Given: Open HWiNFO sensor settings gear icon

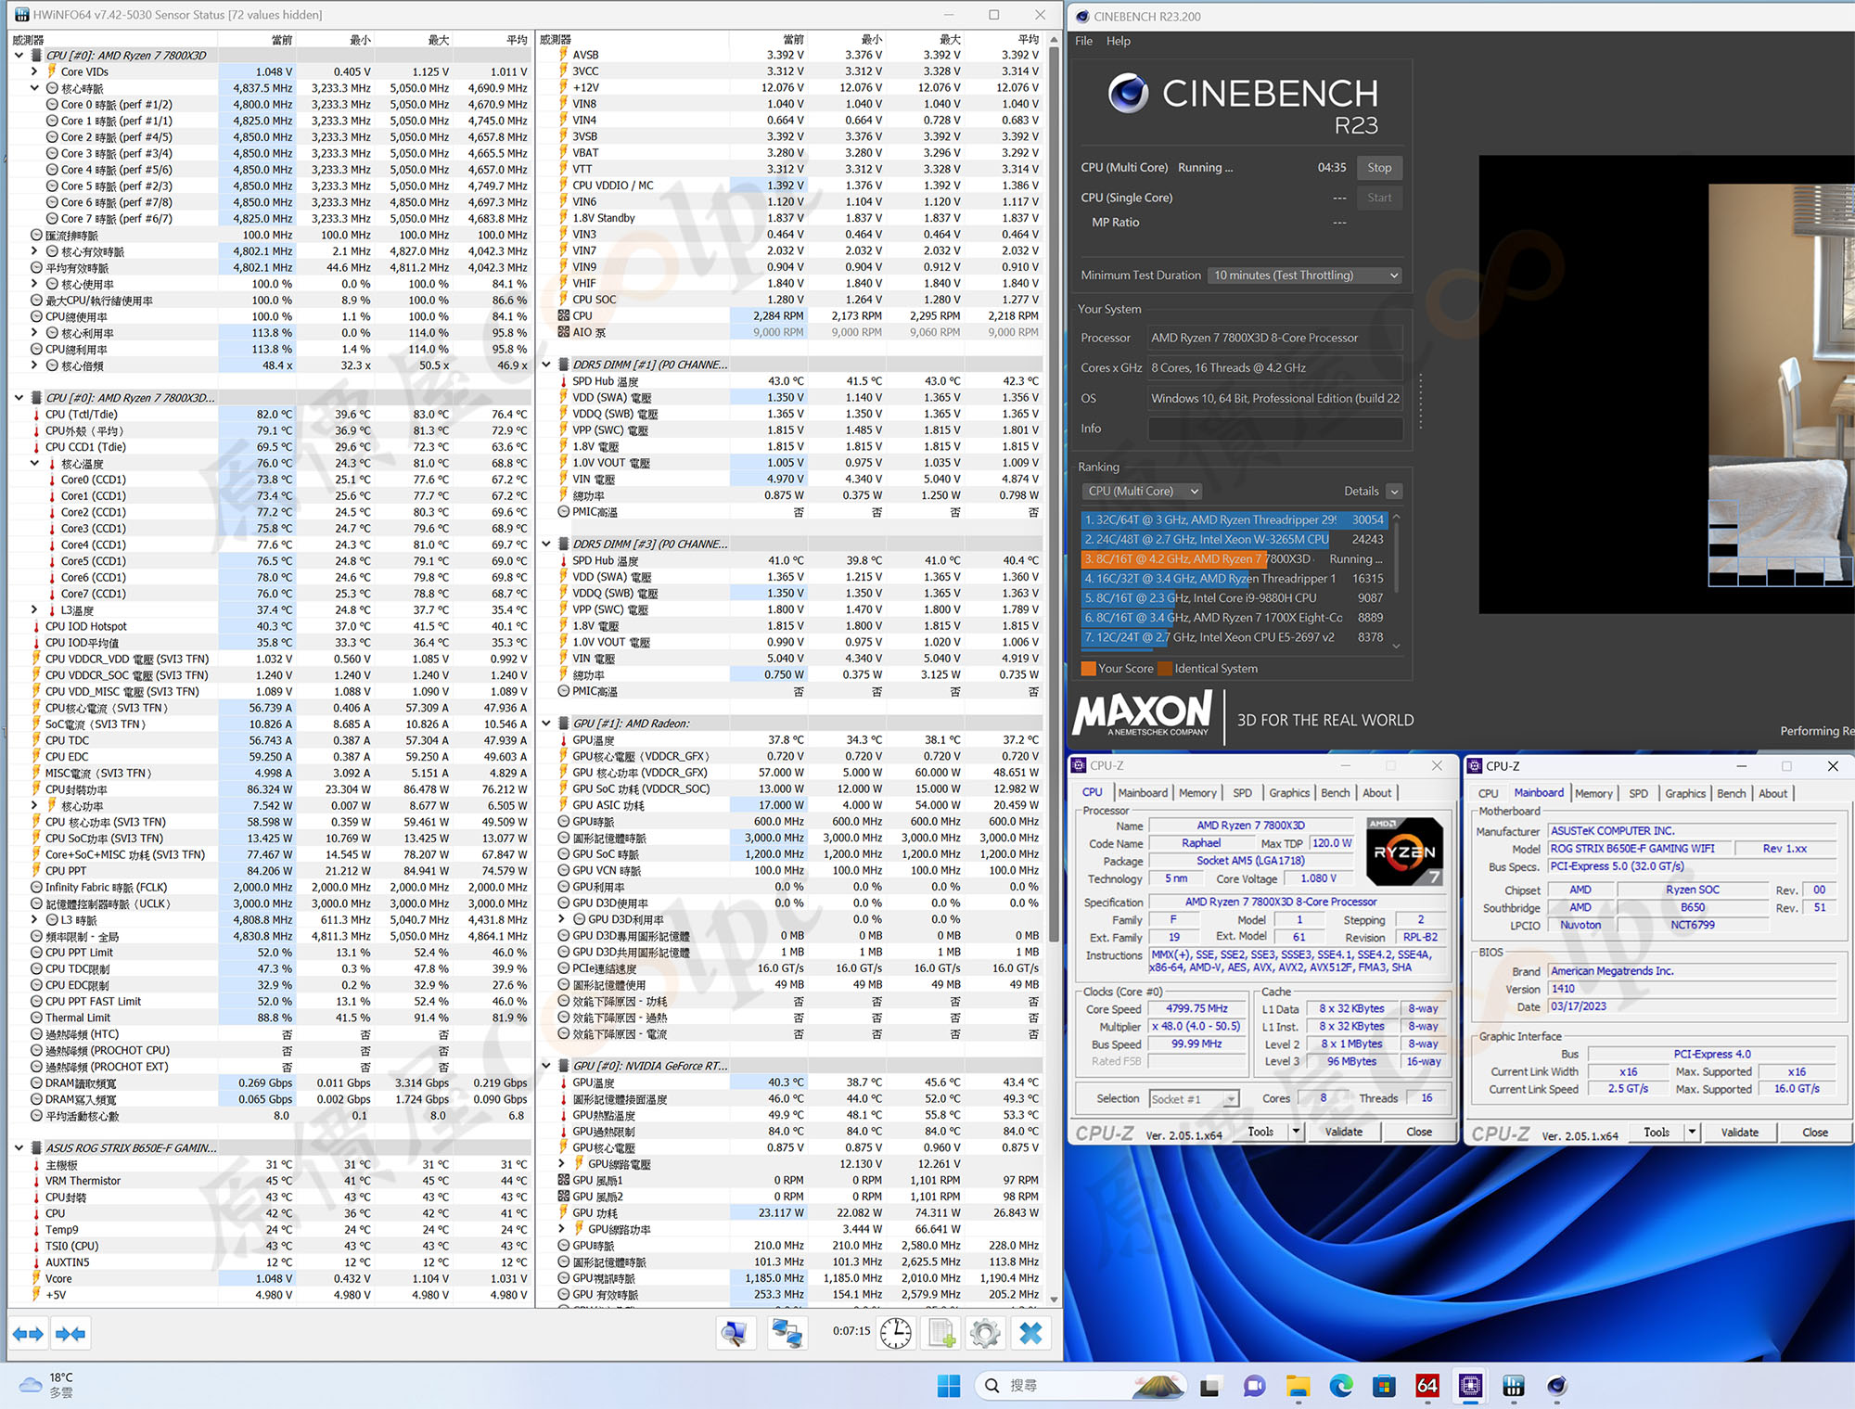Looking at the screenshot, I should (985, 1334).
